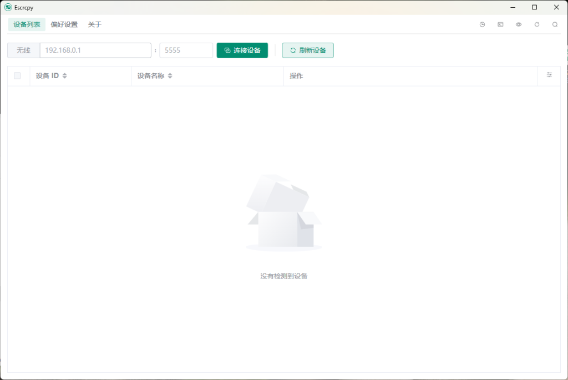Sort the list by 设备 ID
The image size is (568, 380).
(x=64, y=76)
